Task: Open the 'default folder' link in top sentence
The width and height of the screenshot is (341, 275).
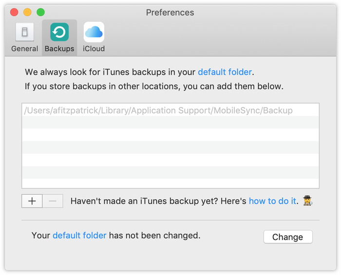Action: click(x=225, y=72)
